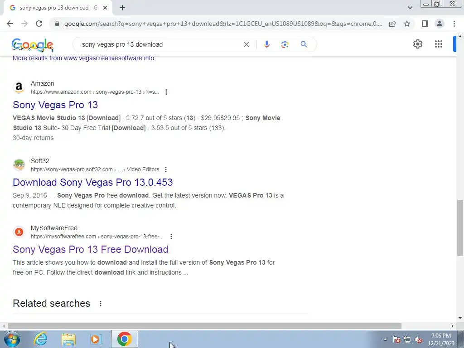
Task: Open Chrome three-dot menu
Action: [454, 24]
